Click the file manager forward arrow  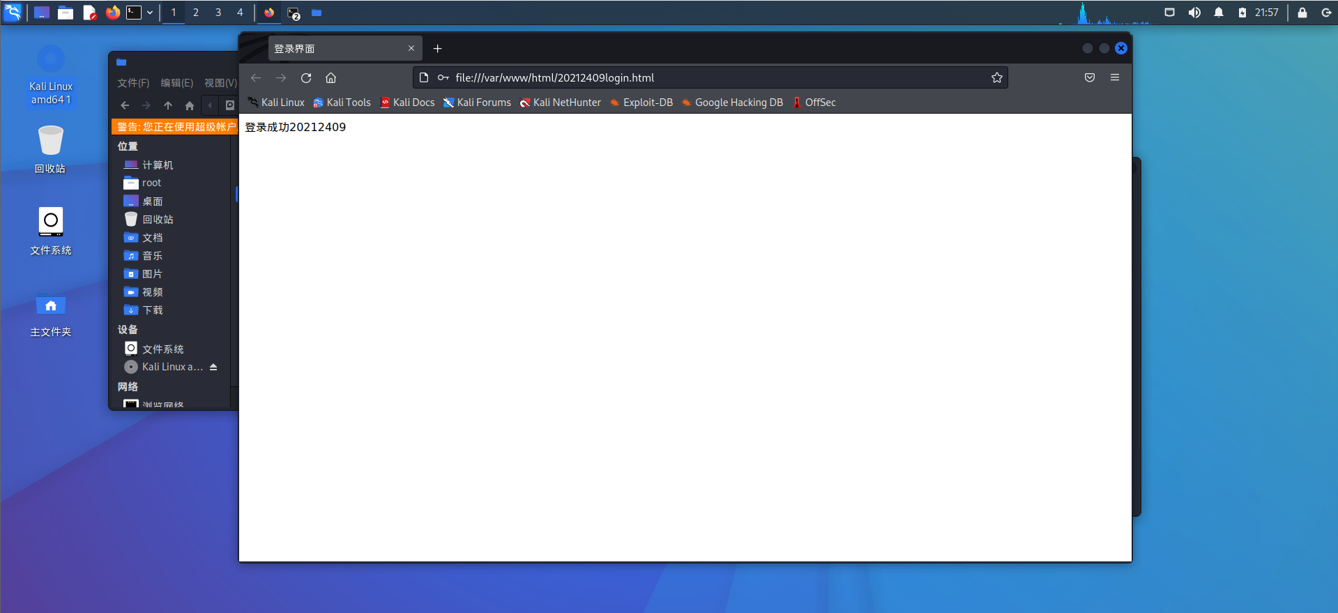(146, 105)
